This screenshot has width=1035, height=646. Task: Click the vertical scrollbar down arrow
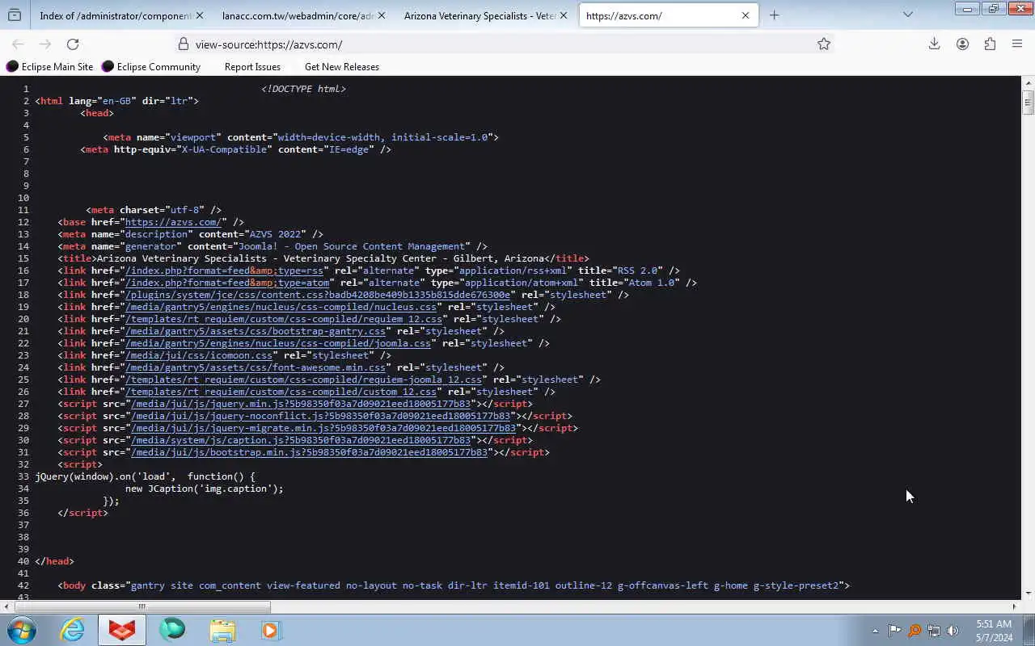pos(1029,594)
